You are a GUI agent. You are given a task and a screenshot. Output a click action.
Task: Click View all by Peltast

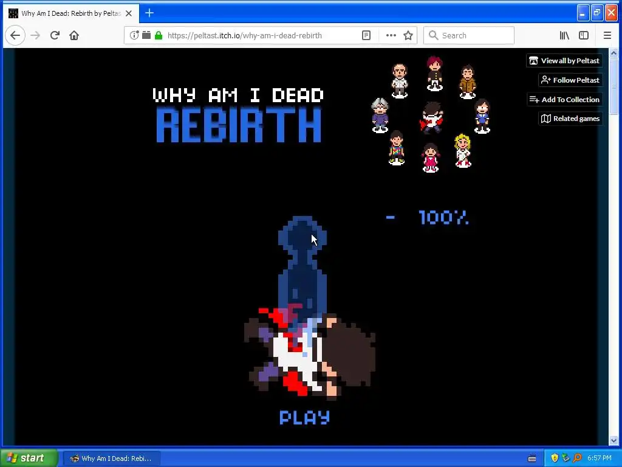coord(564,61)
